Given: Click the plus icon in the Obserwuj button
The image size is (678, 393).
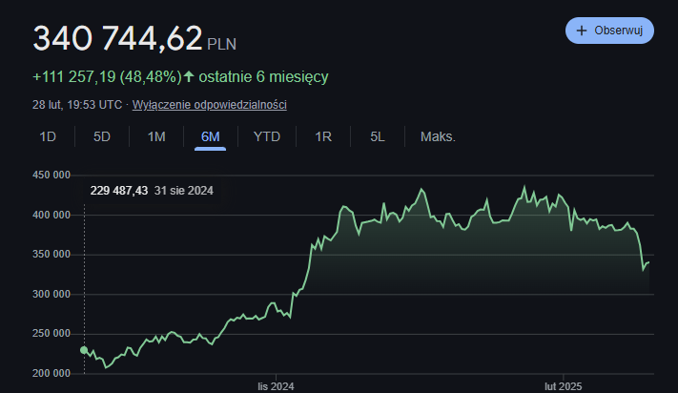Looking at the screenshot, I should 582,31.
